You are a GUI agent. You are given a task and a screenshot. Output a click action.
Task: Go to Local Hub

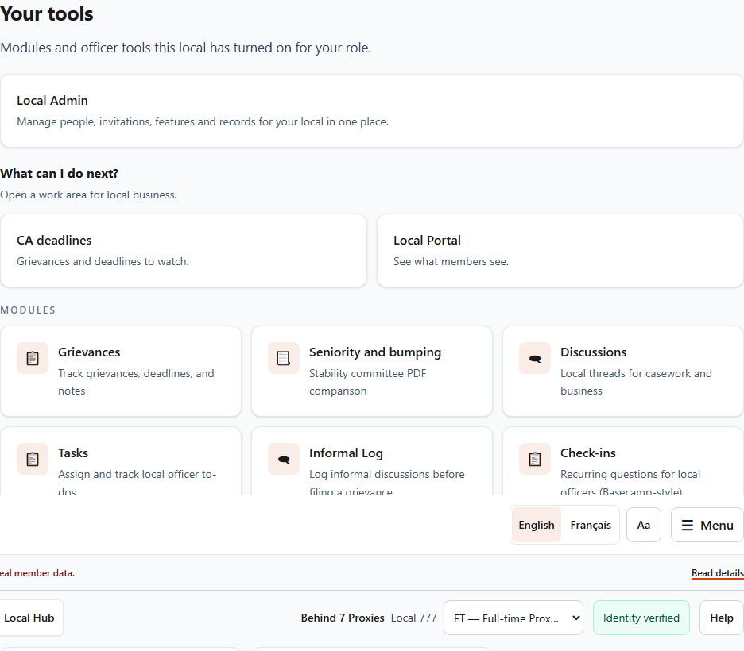pyautogui.click(x=29, y=618)
